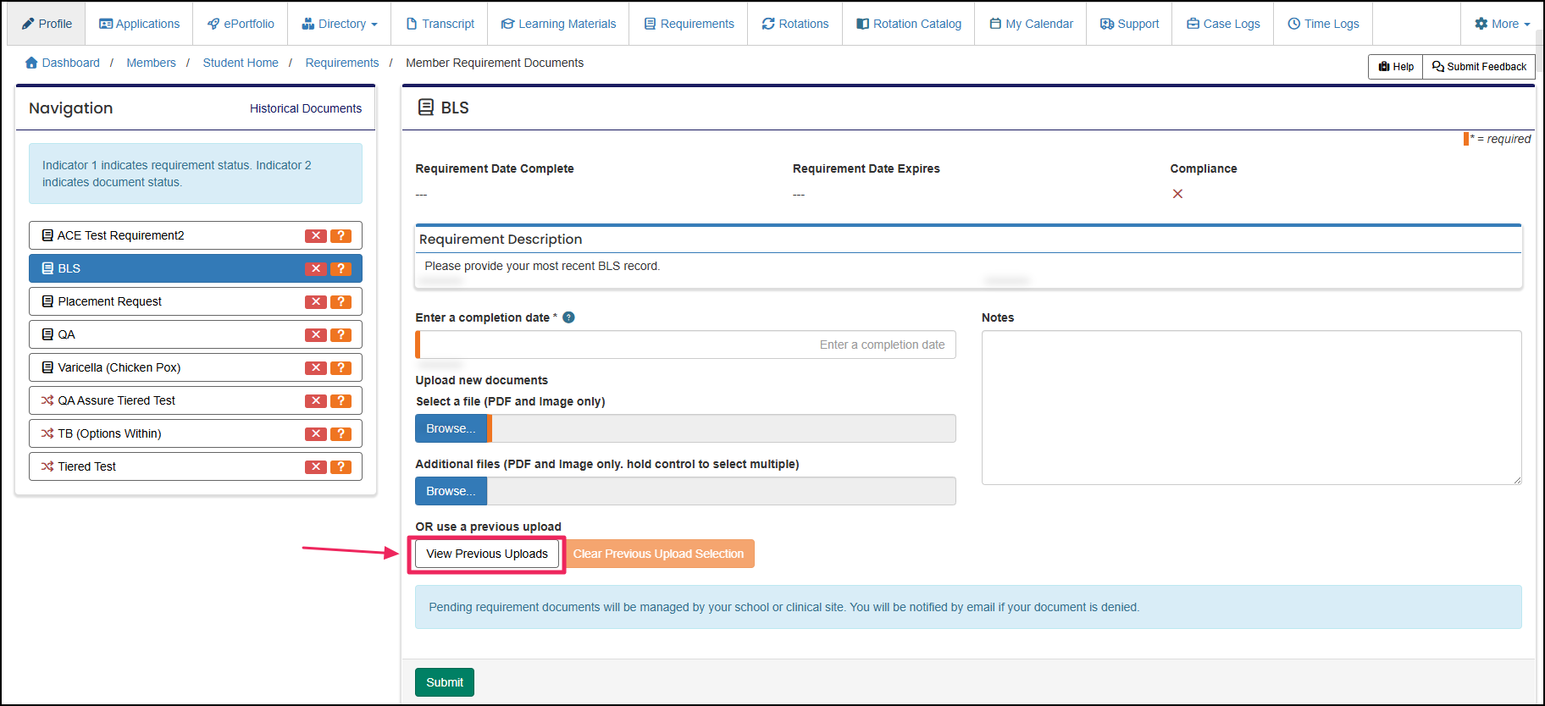Select Varicella (Chicken Pox) requirement
Image resolution: width=1545 pixels, height=706 pixels.
pos(196,367)
